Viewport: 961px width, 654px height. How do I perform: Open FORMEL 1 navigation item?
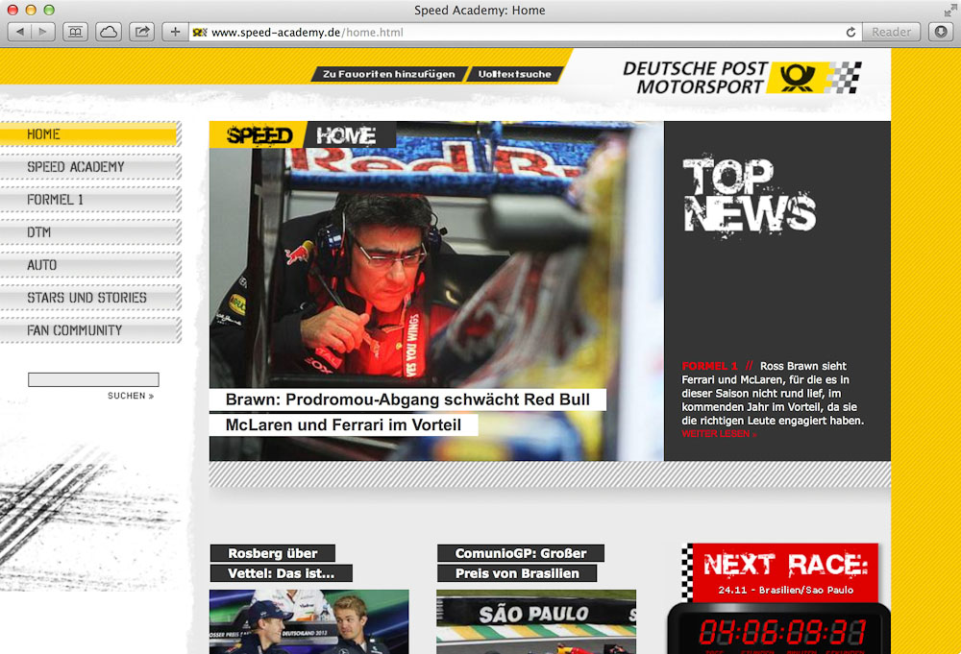pos(89,200)
